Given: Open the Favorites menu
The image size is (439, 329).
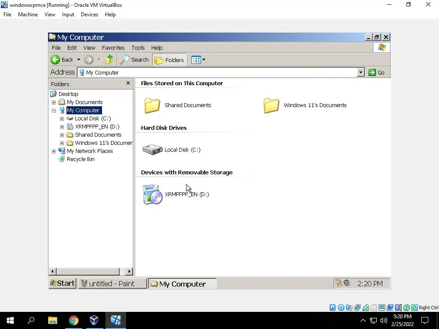Looking at the screenshot, I should pyautogui.click(x=113, y=48).
